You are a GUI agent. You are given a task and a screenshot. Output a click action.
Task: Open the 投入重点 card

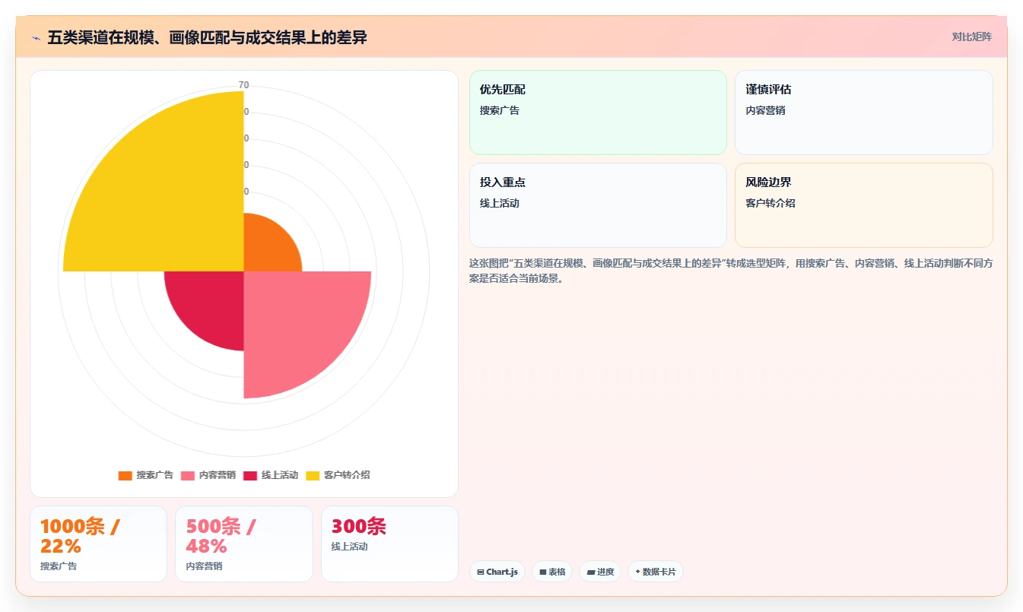click(598, 205)
